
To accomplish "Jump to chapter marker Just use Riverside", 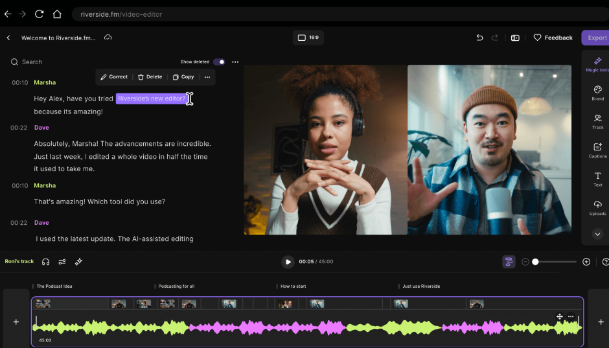I will [420, 286].
